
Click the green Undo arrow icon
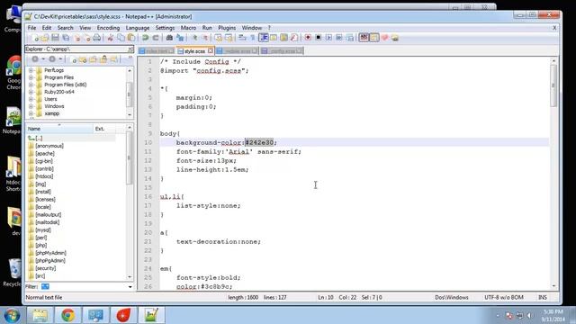(145, 38)
